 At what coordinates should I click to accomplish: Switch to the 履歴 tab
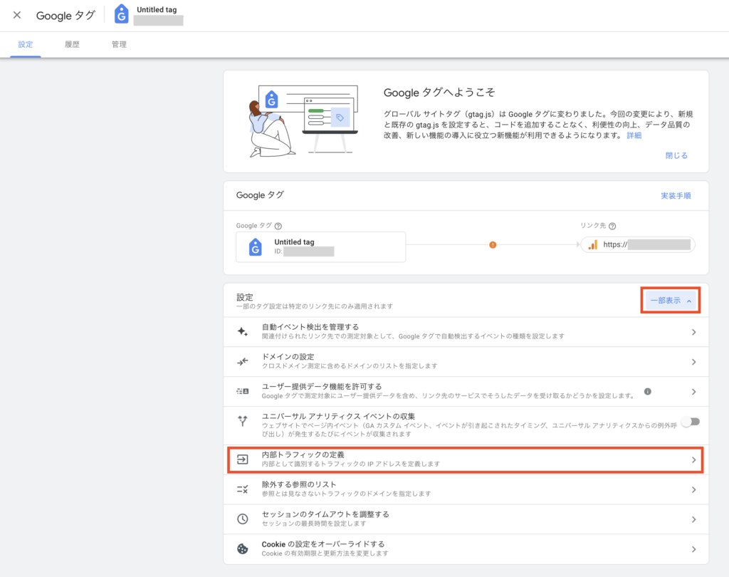(72, 44)
